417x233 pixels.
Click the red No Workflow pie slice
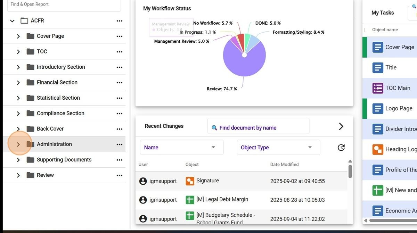click(x=241, y=40)
